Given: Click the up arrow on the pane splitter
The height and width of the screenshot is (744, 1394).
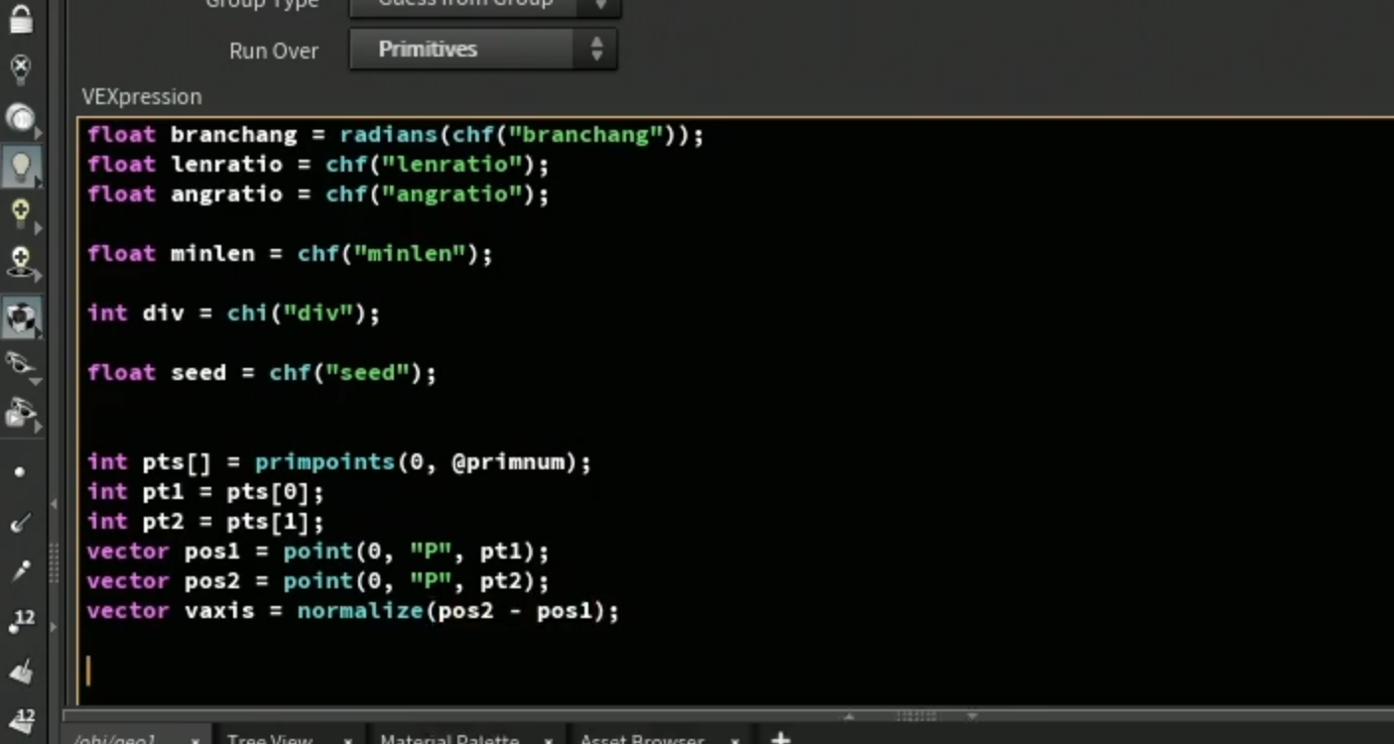Looking at the screenshot, I should click(849, 715).
